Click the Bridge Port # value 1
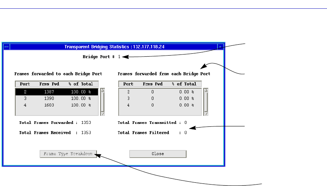 point(119,57)
